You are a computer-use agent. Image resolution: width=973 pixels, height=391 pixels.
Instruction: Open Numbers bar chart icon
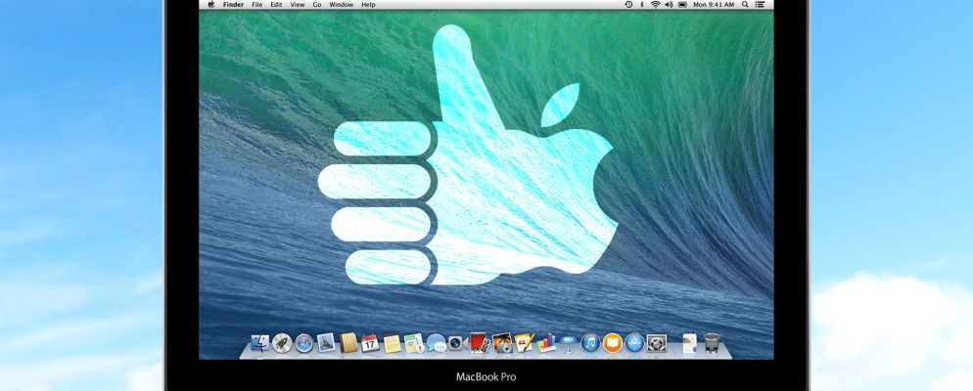point(546,343)
